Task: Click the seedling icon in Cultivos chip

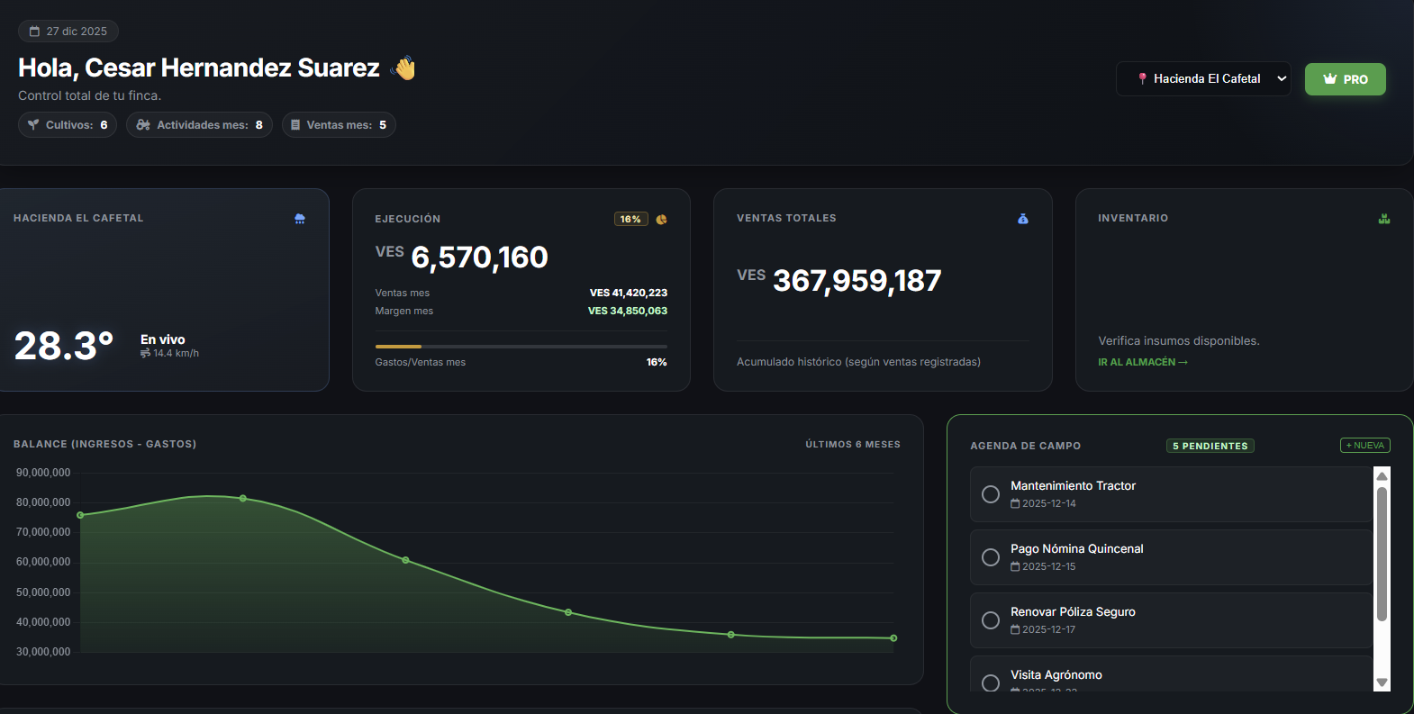Action: click(33, 125)
